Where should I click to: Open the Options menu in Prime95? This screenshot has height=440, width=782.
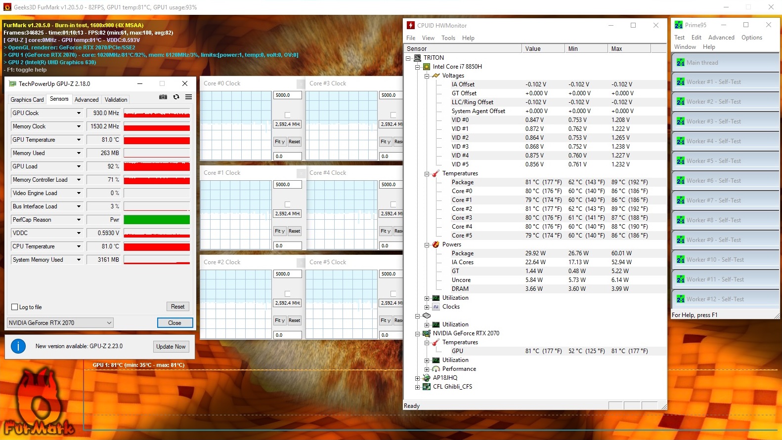[751, 38]
